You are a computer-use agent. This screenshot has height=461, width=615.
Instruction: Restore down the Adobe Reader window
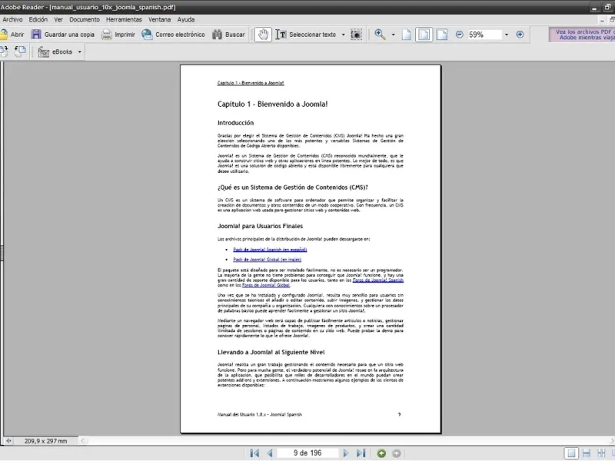pos(607,8)
